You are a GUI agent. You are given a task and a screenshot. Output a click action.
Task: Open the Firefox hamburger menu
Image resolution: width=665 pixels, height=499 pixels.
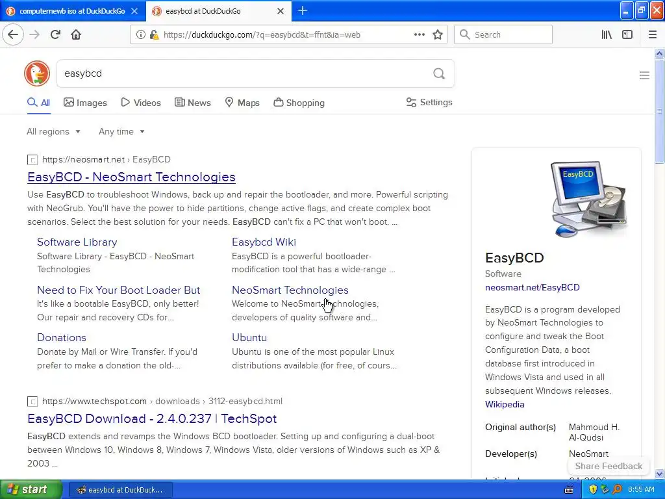pos(653,35)
